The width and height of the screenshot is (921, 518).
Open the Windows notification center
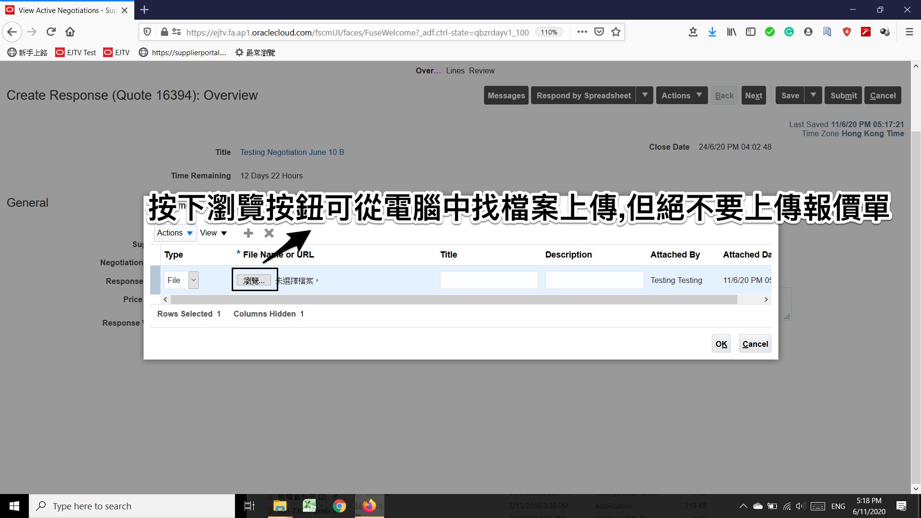point(901,506)
